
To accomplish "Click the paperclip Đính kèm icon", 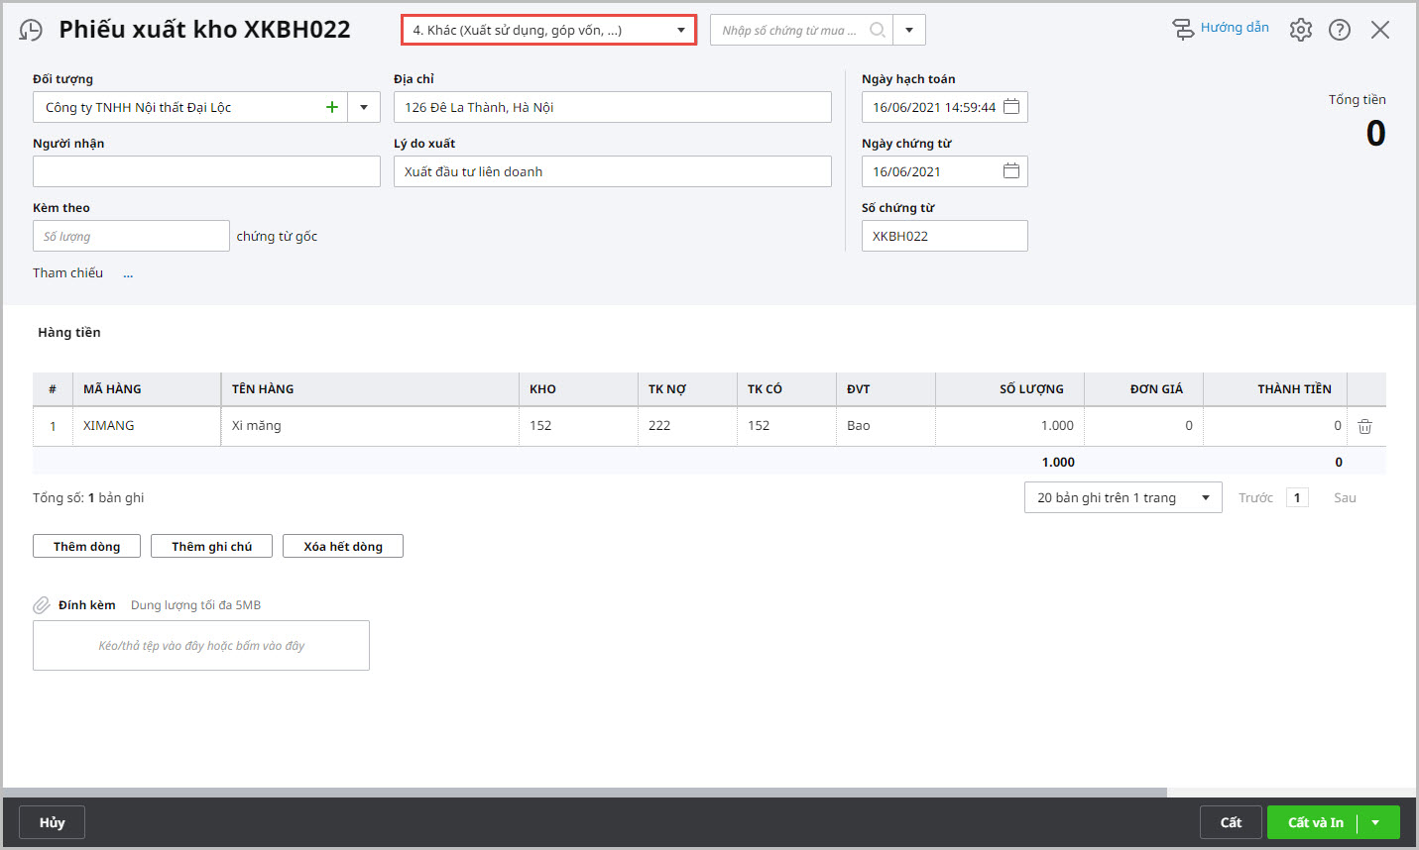I will 42,605.
